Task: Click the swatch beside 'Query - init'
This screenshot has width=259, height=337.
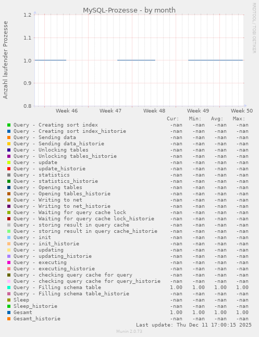Action: [x=9, y=238]
